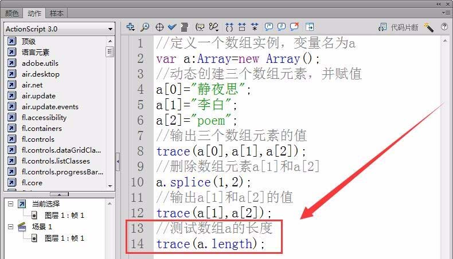Insert a target path crosshair icon
Image resolution: width=453 pixels, height=259 pixels.
(159, 27)
